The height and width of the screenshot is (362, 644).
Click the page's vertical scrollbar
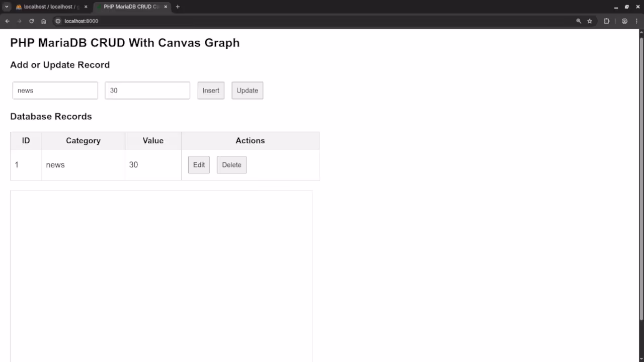(x=641, y=176)
